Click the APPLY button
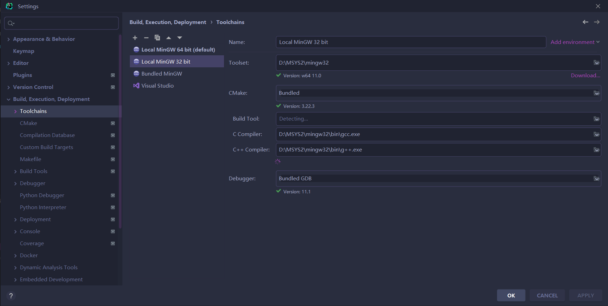 (586, 295)
